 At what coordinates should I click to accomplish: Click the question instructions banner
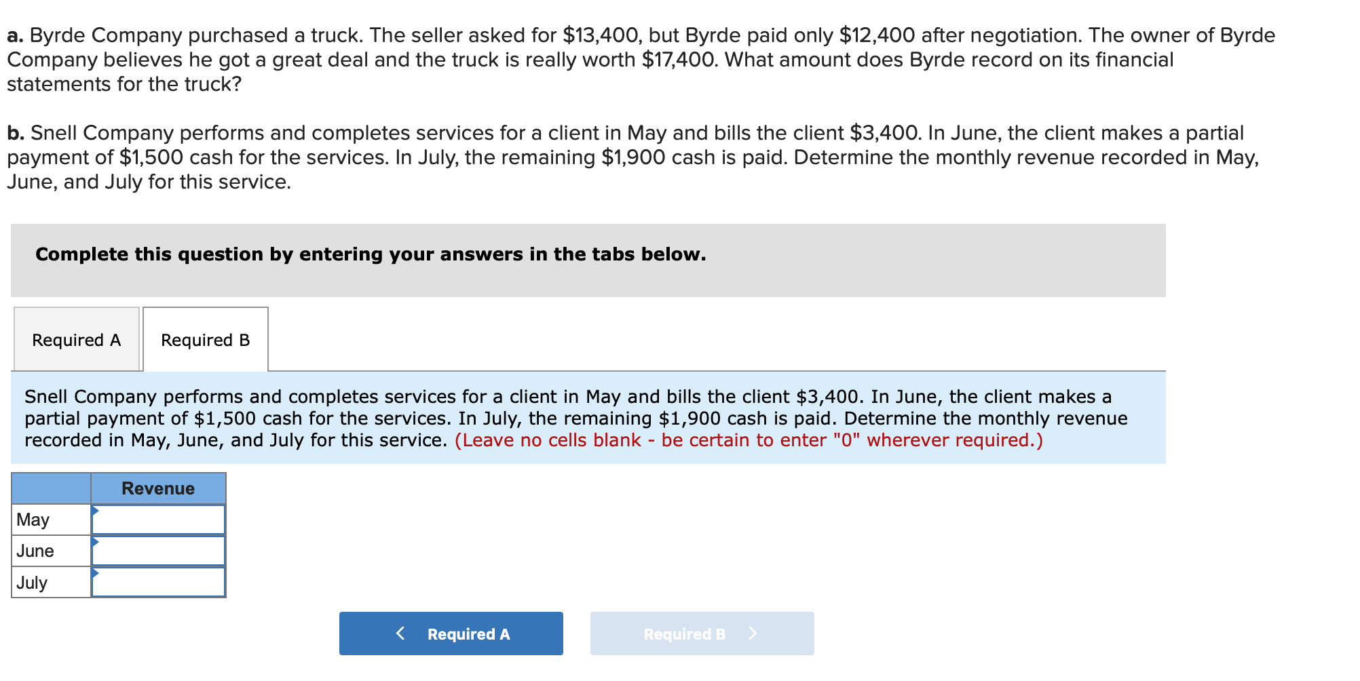coord(371,254)
